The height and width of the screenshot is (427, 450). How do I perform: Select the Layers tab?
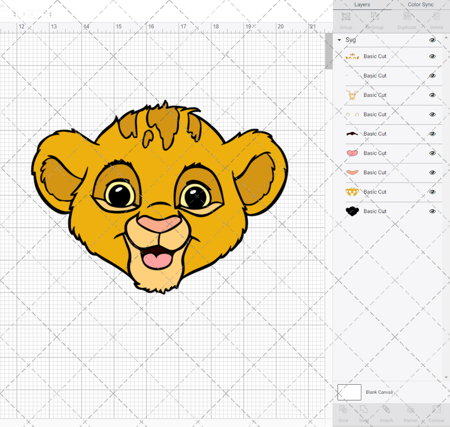[362, 5]
